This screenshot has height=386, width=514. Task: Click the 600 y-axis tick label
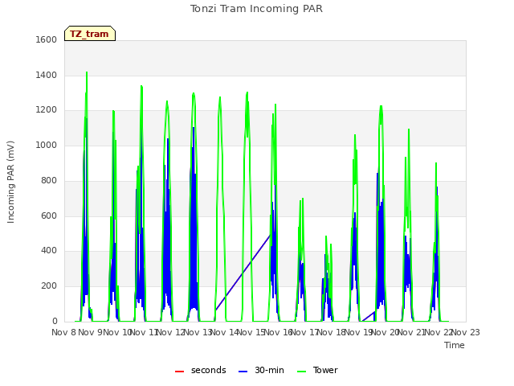pos(49,216)
